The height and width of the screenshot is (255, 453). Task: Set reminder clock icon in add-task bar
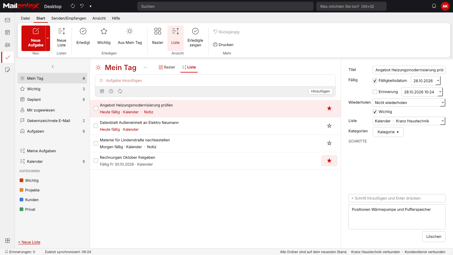111,91
